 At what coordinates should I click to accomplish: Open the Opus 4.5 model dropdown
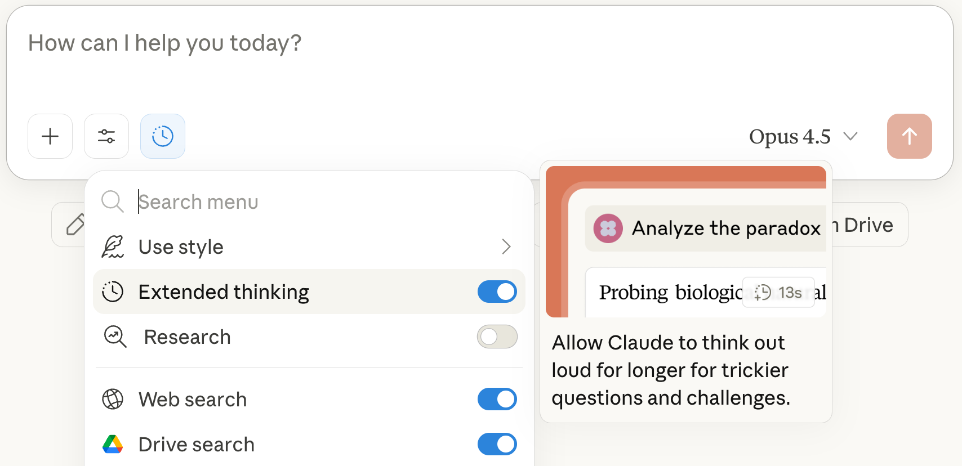[803, 136]
